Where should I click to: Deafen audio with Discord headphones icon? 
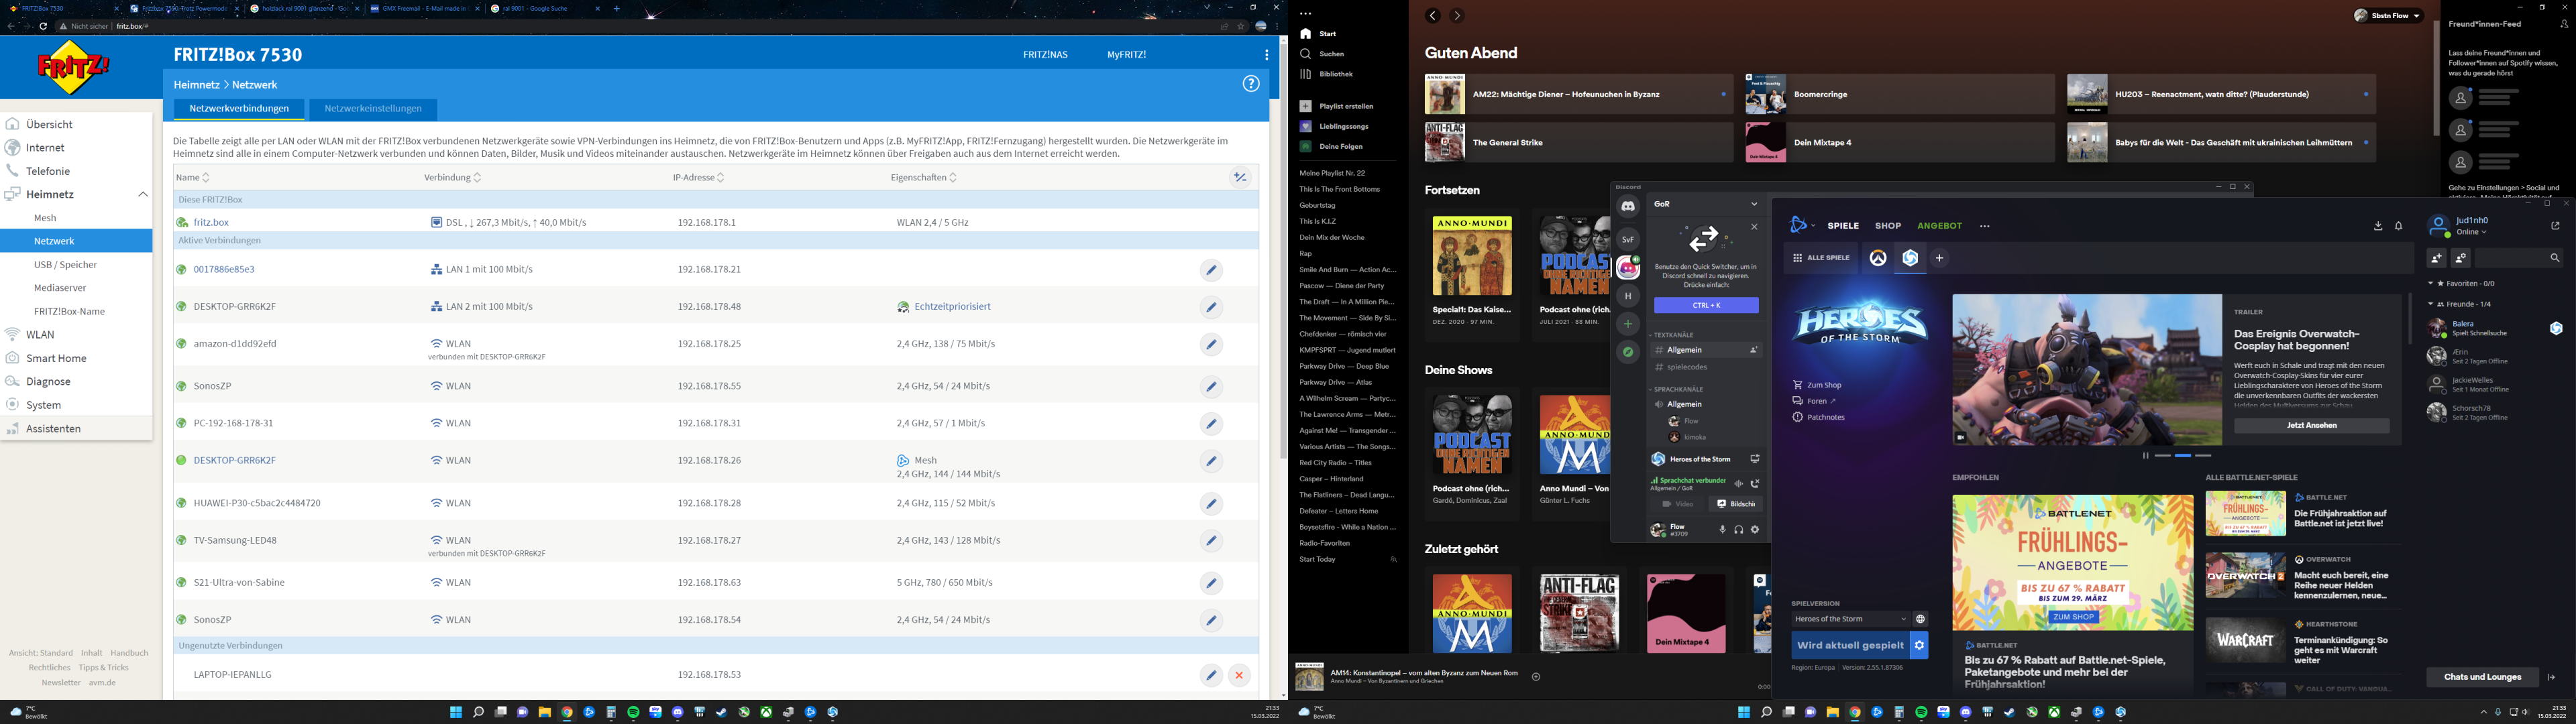click(1738, 530)
